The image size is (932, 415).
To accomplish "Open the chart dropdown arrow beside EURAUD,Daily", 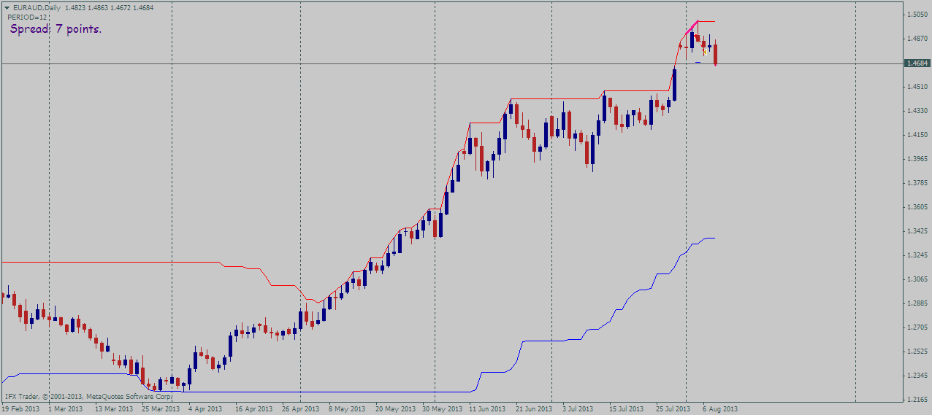I will (7, 7).
